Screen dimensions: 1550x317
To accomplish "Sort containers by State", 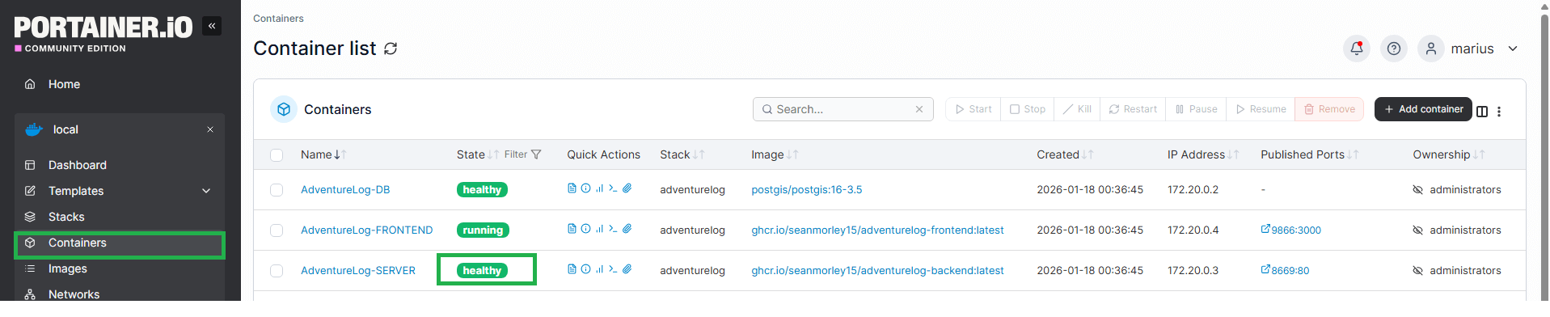I will (478, 154).
